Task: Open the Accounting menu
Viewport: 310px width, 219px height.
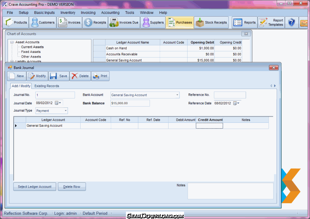Action: (110, 13)
